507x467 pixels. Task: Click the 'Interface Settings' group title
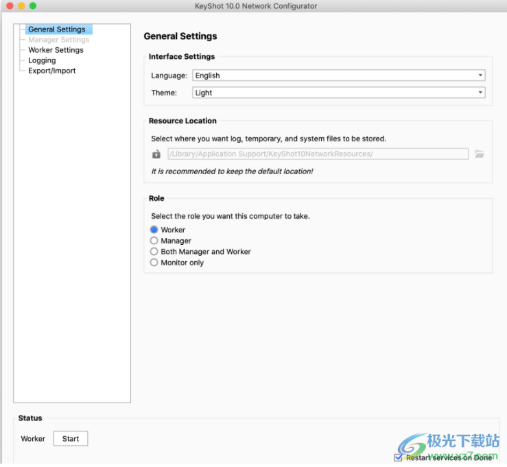point(181,56)
